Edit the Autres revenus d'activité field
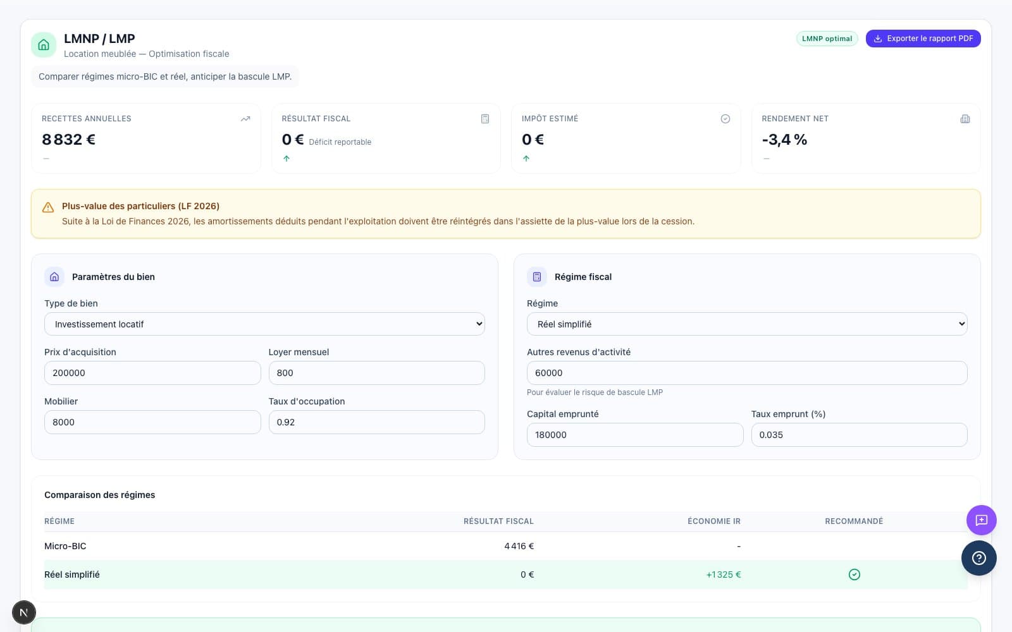Viewport: 1012px width, 632px height. [x=746, y=373]
